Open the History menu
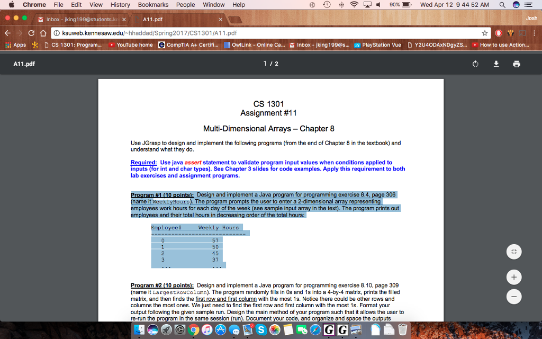The image size is (542, 339). [x=120, y=5]
